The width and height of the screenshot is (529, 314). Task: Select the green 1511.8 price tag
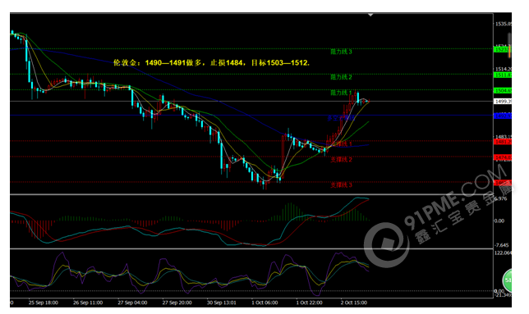click(x=503, y=75)
